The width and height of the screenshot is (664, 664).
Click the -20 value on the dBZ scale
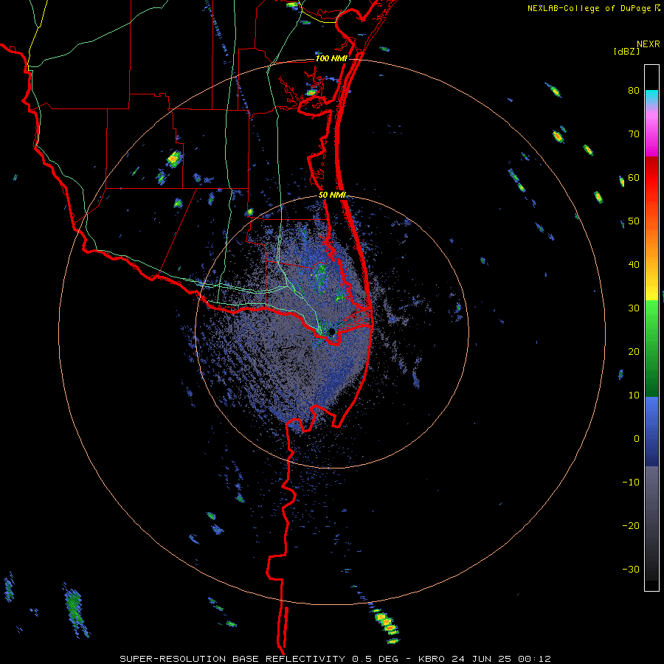pos(631,525)
